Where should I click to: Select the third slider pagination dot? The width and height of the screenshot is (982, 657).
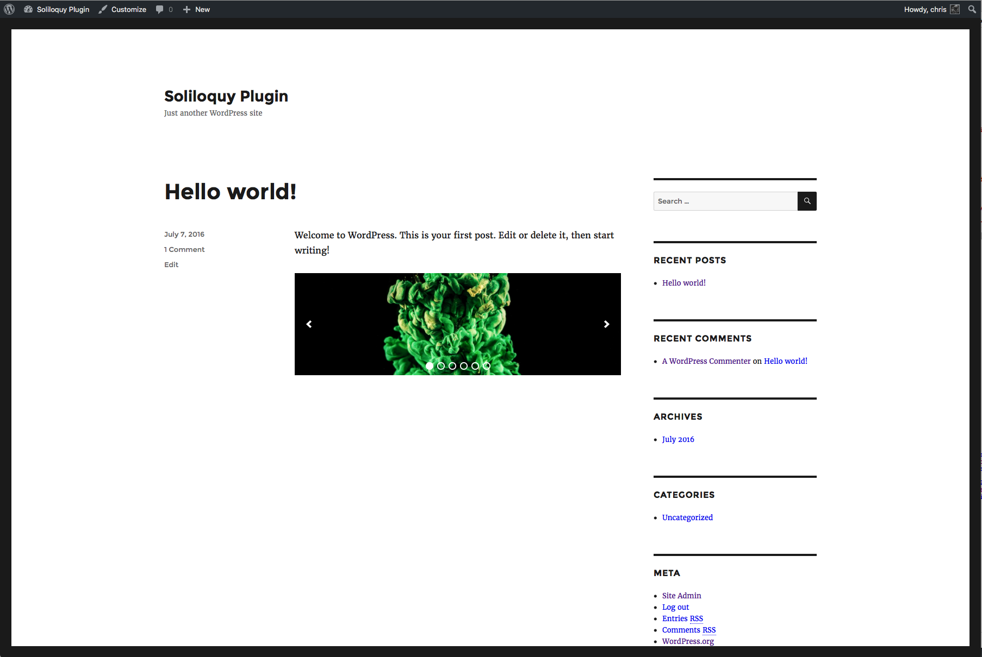(x=452, y=366)
